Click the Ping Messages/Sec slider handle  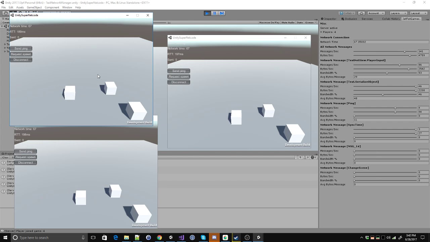(395, 108)
